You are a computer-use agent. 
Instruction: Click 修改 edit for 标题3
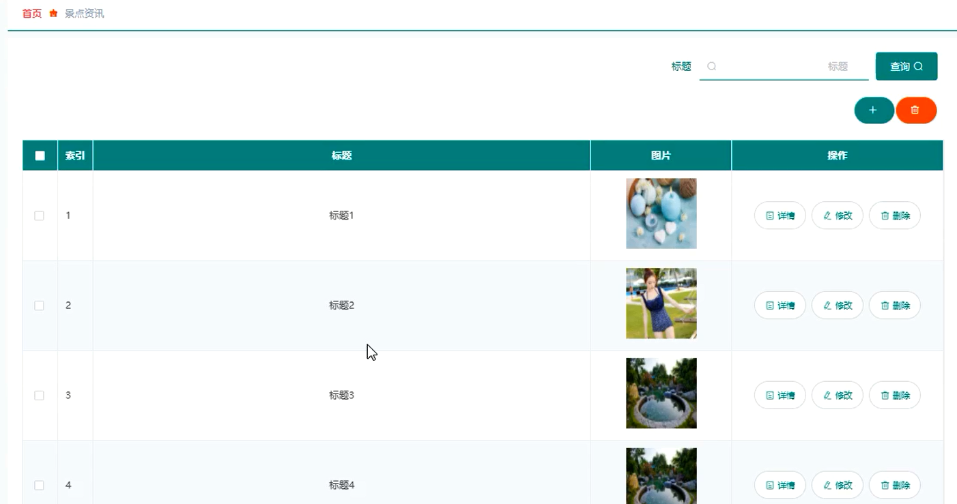point(838,396)
